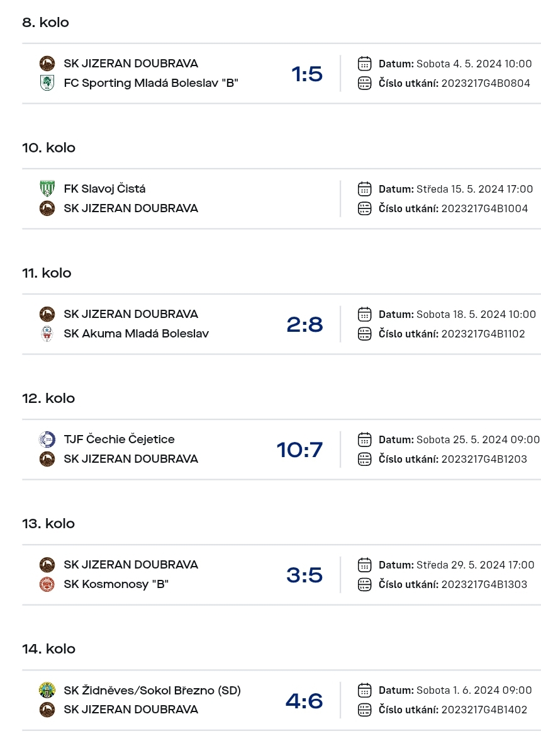The height and width of the screenshot is (736, 541).
Task: Click match number icon in 10. kolo
Action: coord(364,208)
